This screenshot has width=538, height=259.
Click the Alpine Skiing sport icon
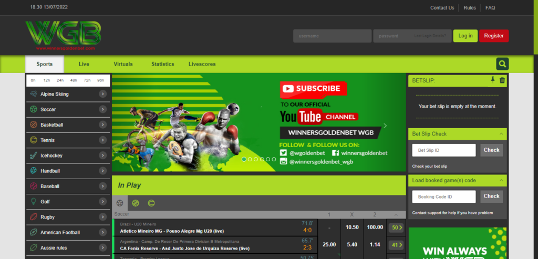click(34, 94)
